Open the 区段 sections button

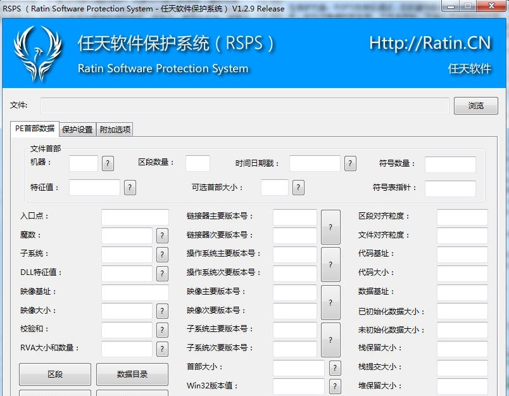click(55, 374)
